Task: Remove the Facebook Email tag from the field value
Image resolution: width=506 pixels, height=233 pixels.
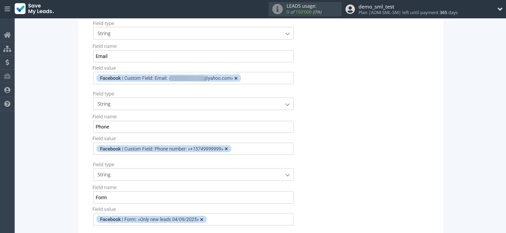Action: click(236, 78)
